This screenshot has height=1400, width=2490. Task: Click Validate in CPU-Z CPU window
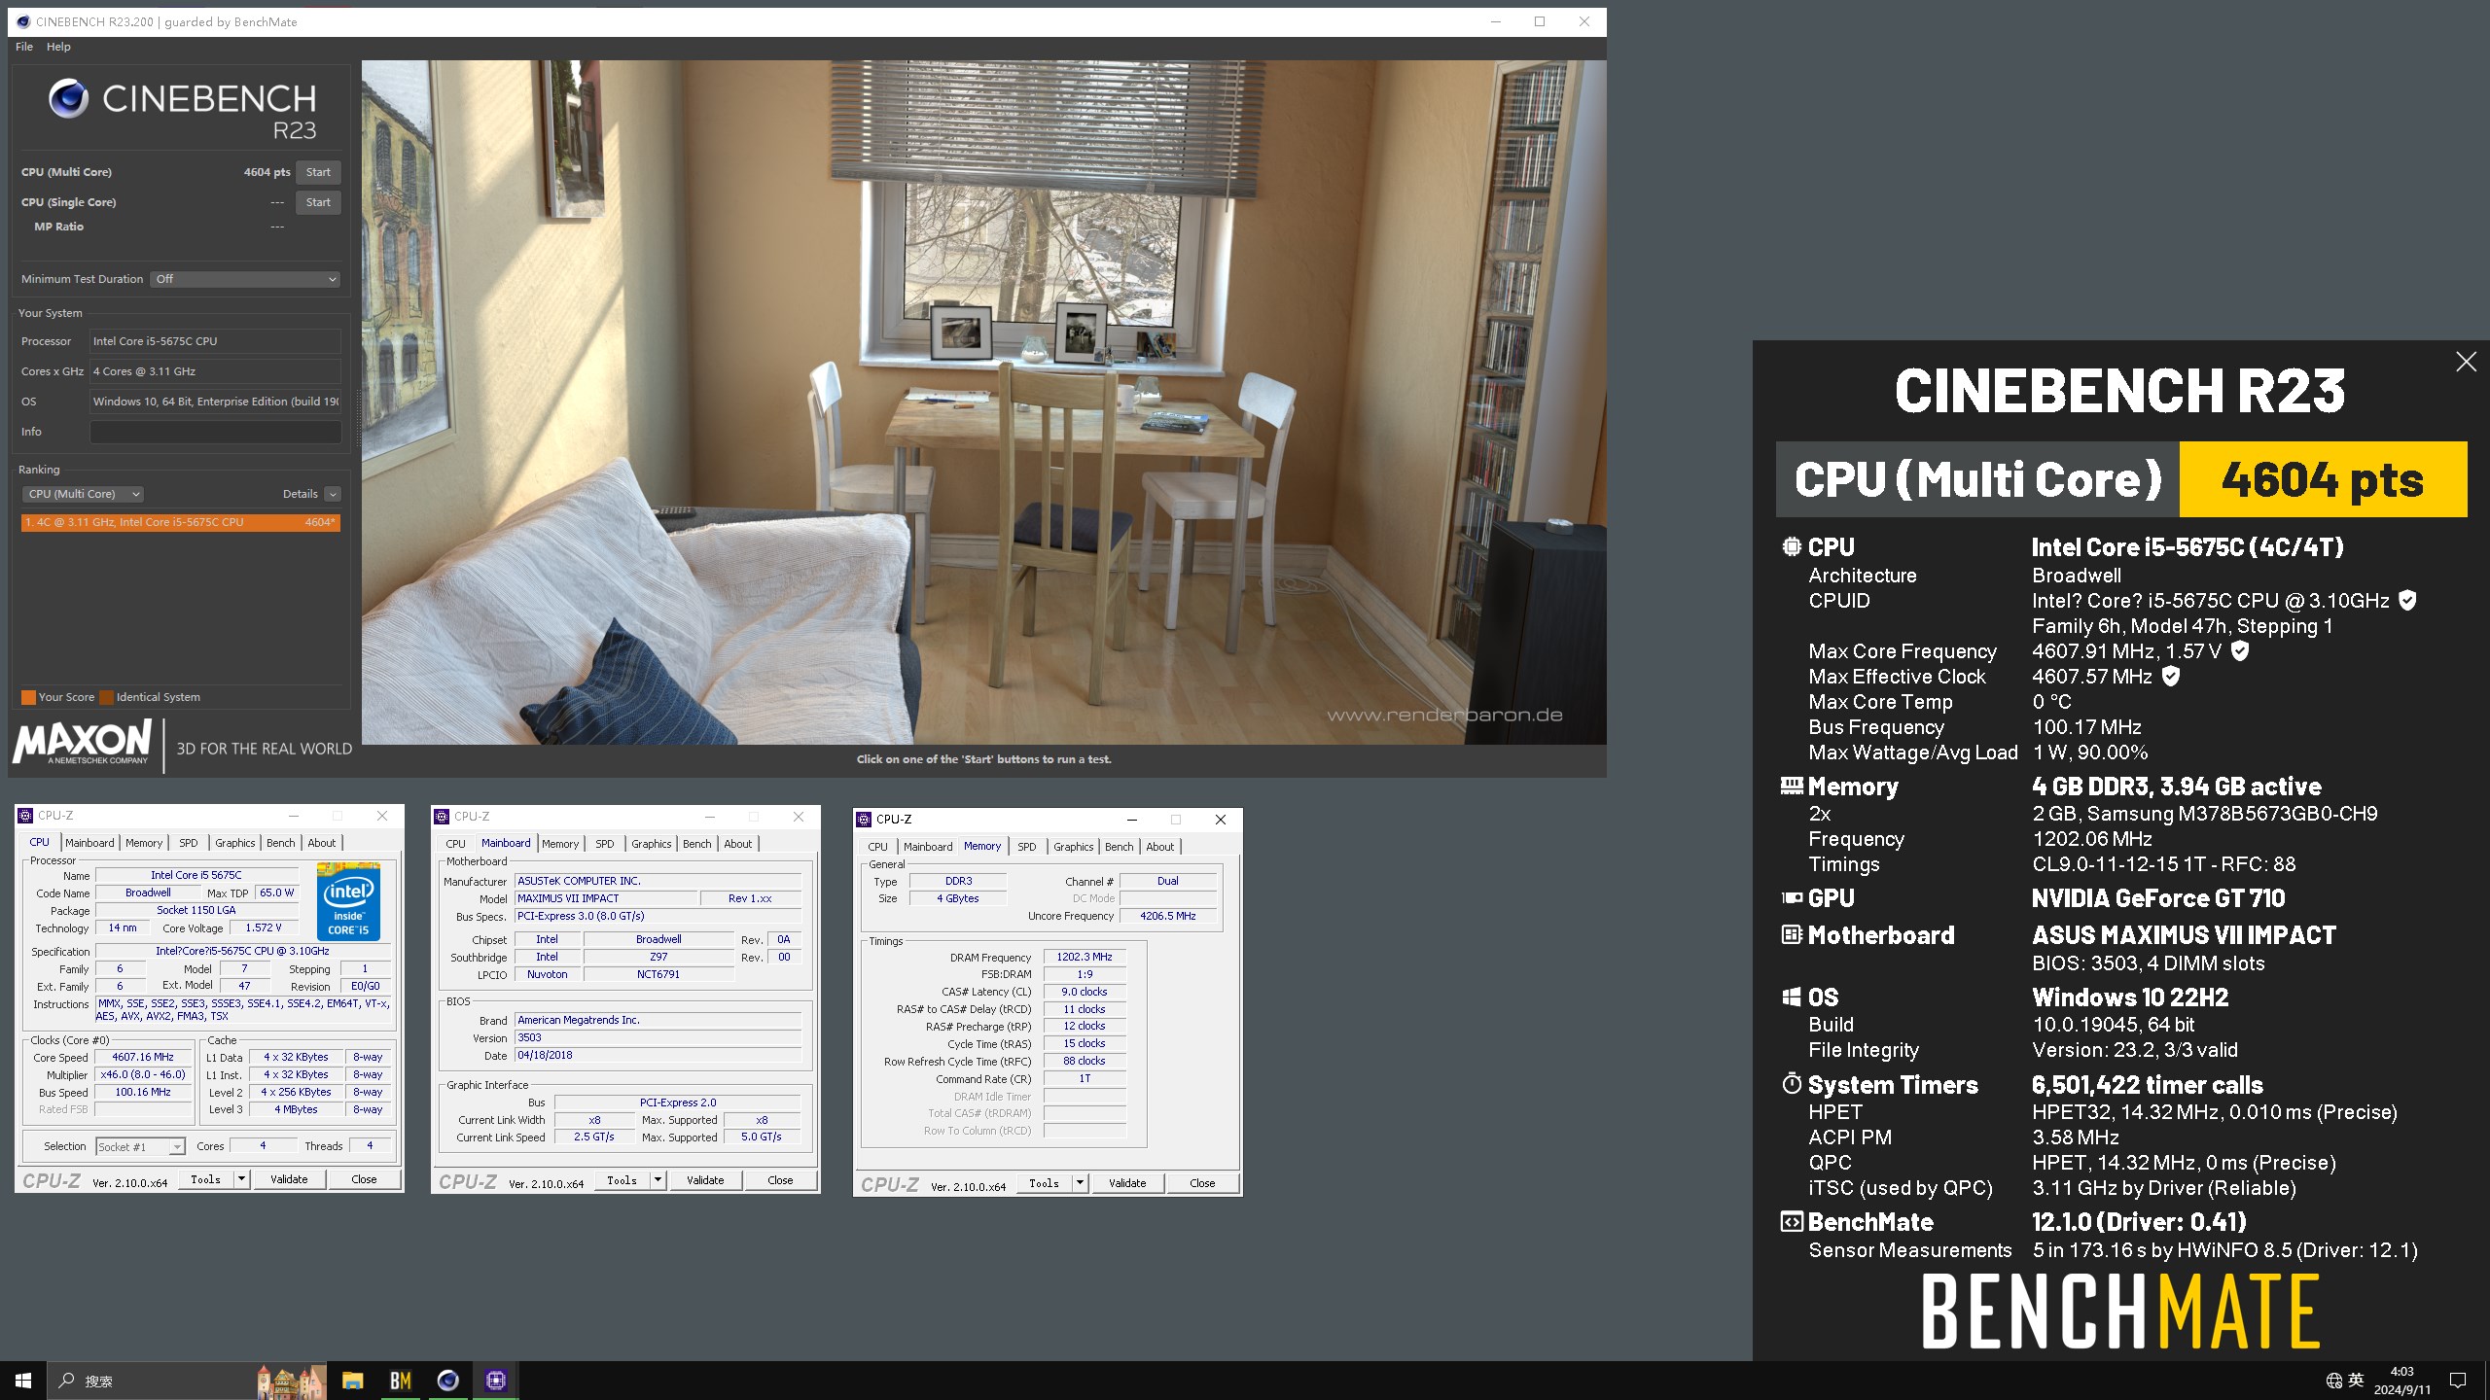coord(289,1179)
